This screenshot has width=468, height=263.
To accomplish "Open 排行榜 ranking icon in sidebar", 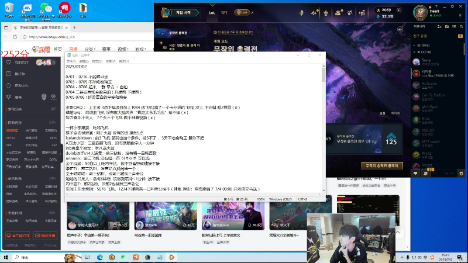I will (x=8, y=74).
